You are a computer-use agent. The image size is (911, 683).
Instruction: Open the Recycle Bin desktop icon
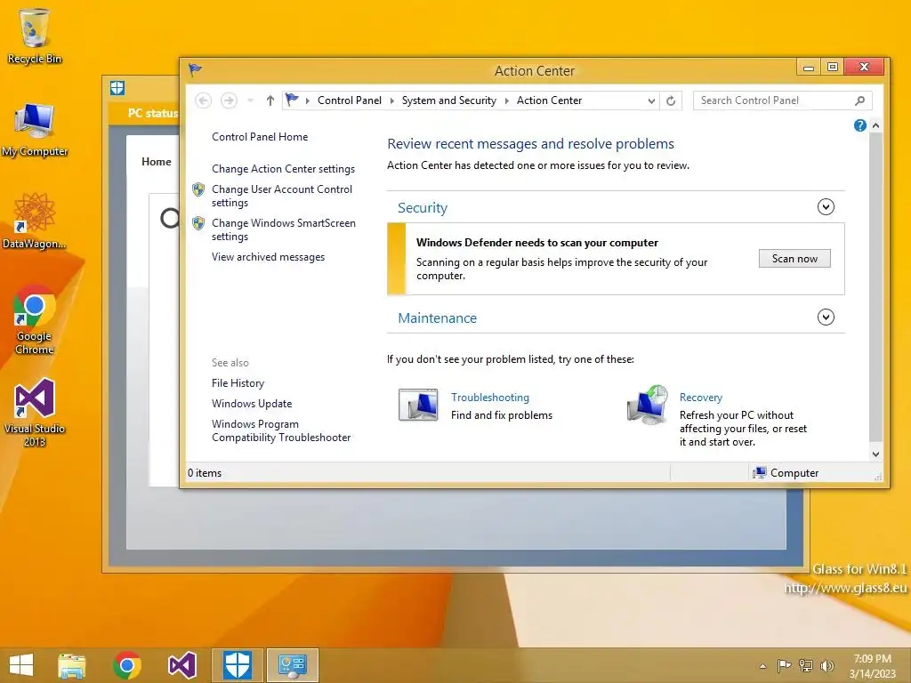pyautogui.click(x=35, y=35)
